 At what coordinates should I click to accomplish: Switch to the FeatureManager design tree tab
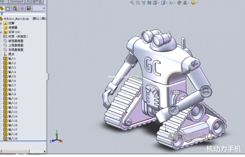pos(2,8)
